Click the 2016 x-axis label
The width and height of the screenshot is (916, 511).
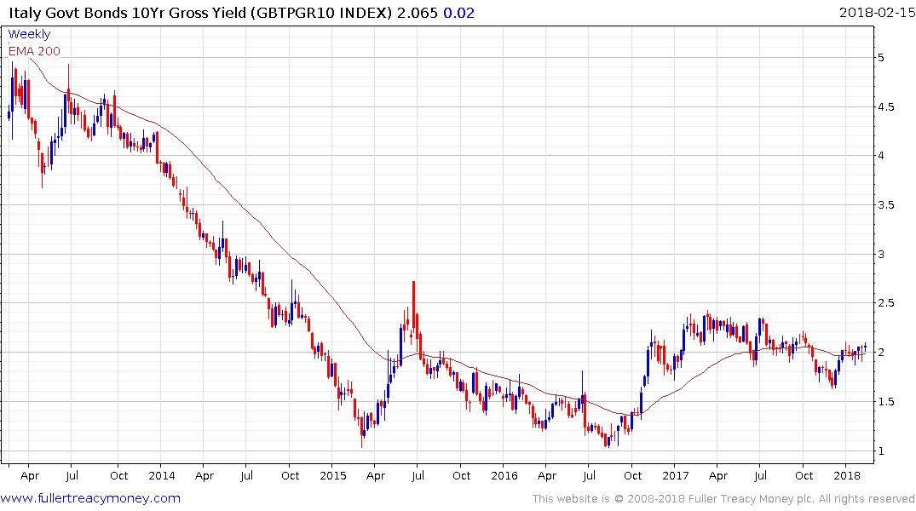pyautogui.click(x=504, y=475)
